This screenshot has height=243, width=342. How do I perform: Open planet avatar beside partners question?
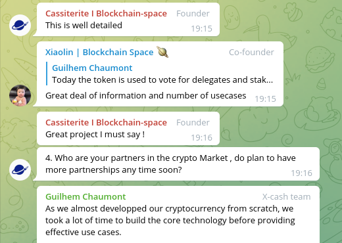pos(20,169)
